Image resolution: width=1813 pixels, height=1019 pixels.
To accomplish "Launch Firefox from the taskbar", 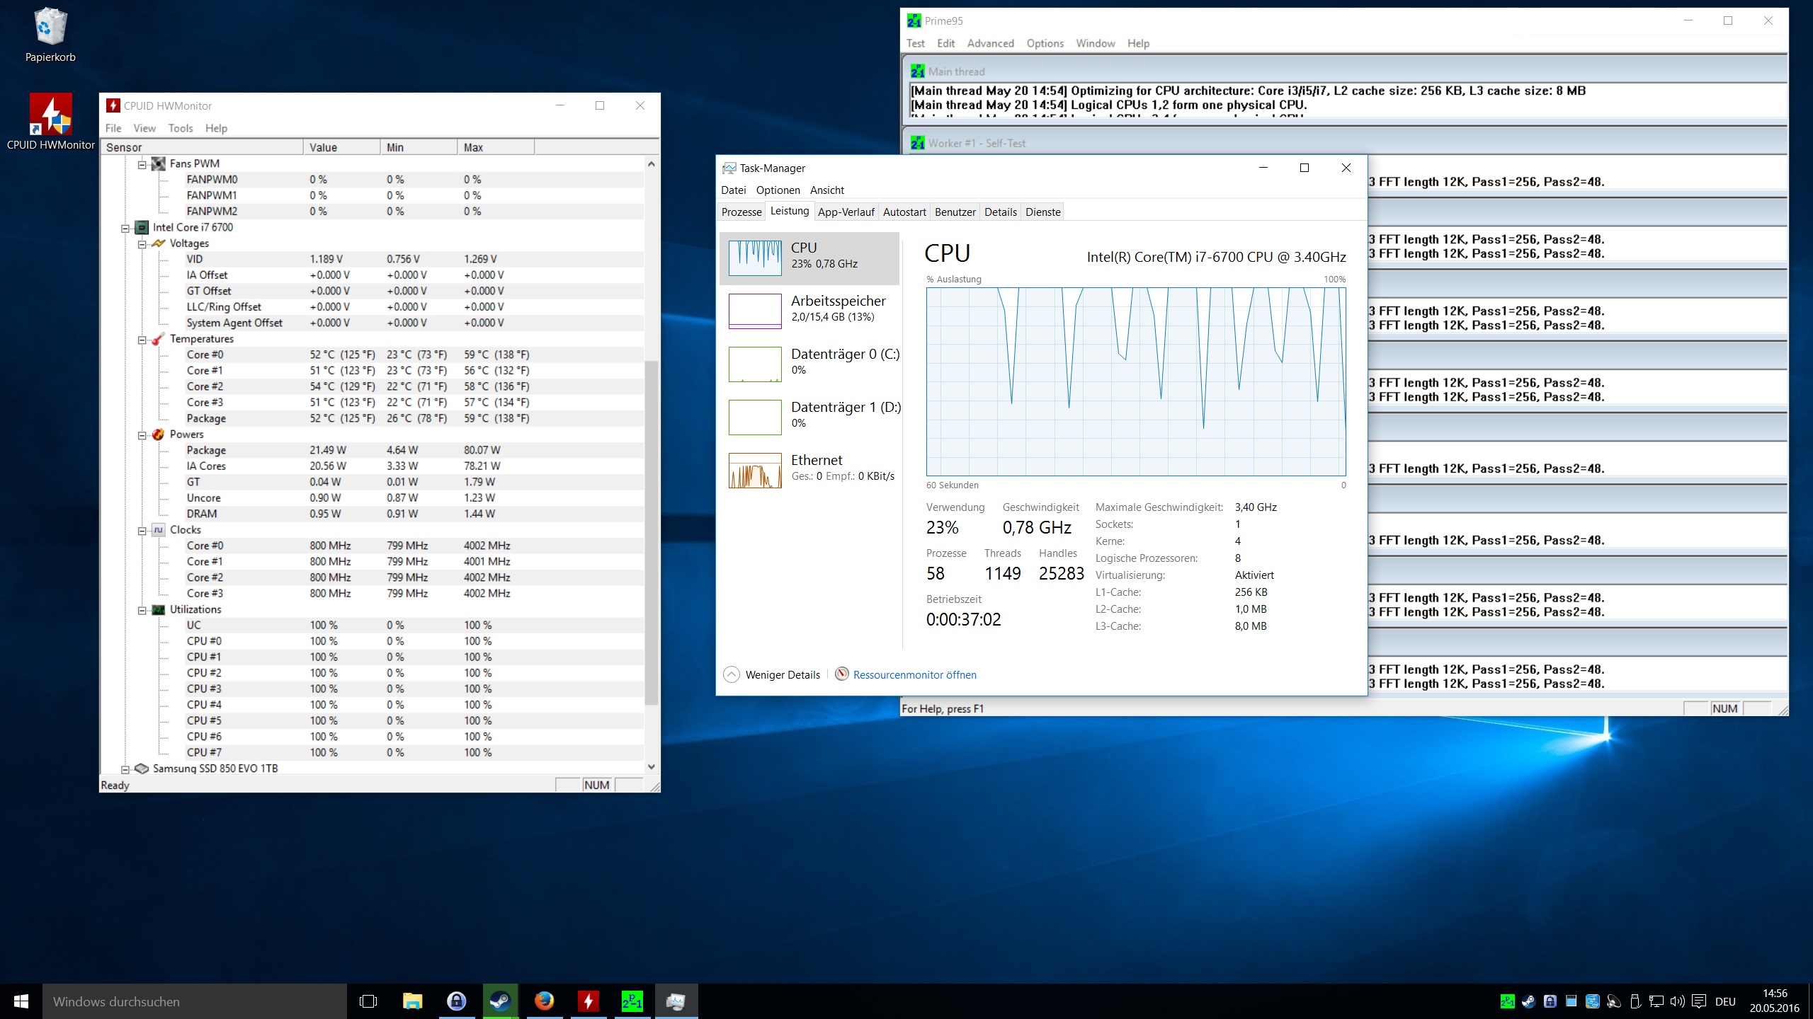I will click(544, 1001).
